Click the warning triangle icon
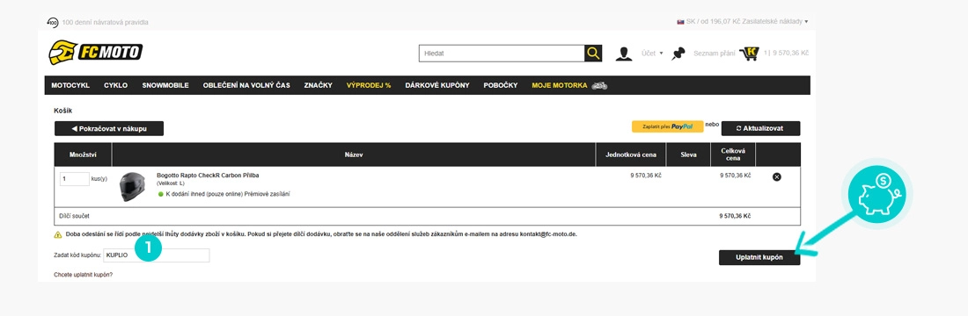Image resolution: width=968 pixels, height=316 pixels. click(x=57, y=234)
